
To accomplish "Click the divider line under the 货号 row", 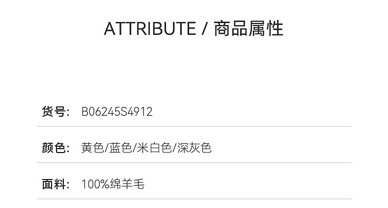I will click(194, 127).
